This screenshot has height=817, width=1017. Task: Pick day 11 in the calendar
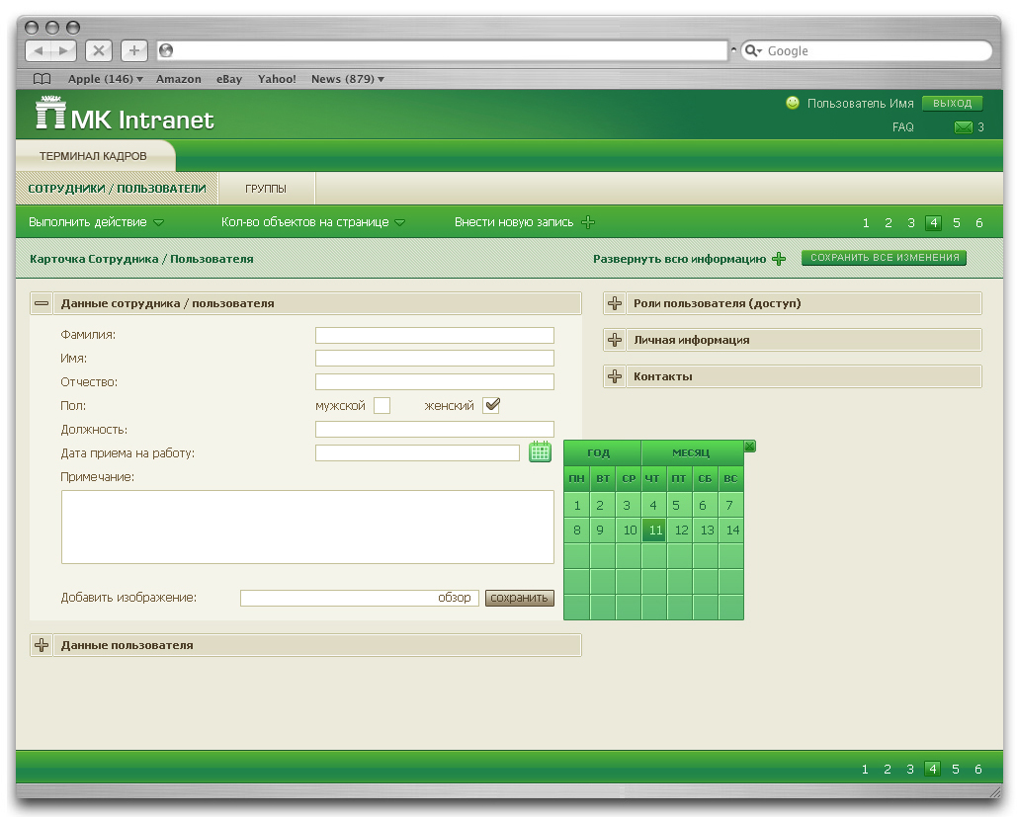click(654, 530)
